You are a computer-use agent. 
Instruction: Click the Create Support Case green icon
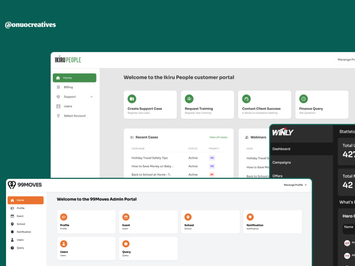132,99
